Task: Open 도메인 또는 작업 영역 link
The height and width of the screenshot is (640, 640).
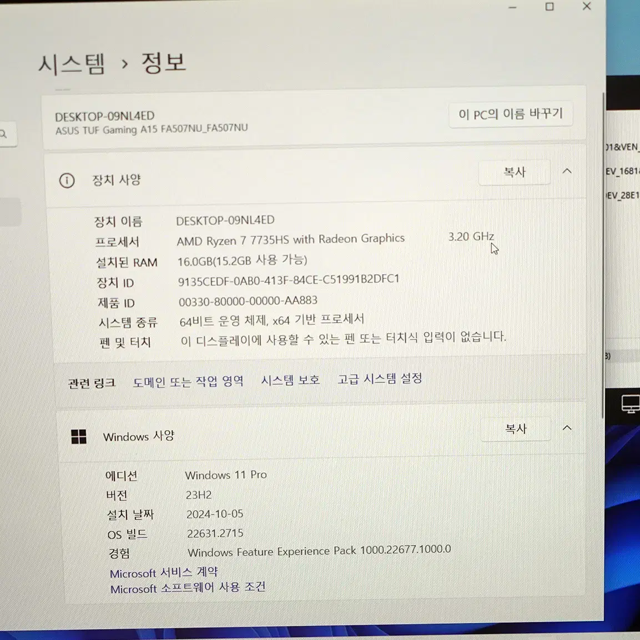Action: tap(188, 382)
